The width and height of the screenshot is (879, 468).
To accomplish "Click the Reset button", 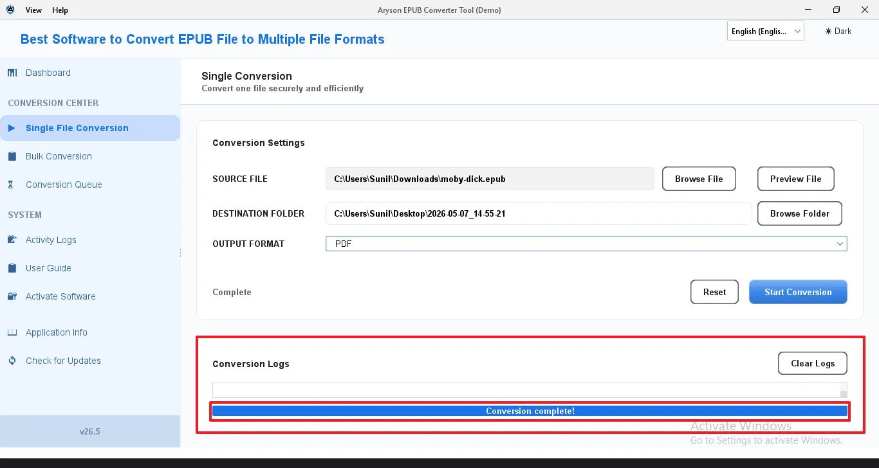I will pos(714,292).
